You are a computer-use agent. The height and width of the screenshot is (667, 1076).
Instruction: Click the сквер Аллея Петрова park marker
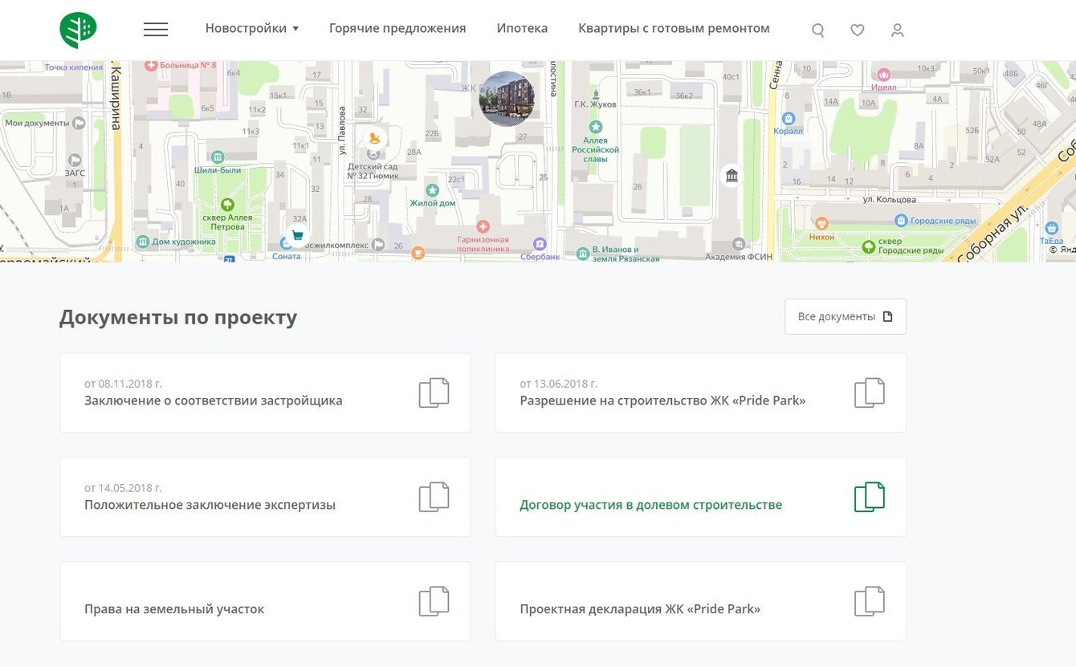click(x=227, y=205)
